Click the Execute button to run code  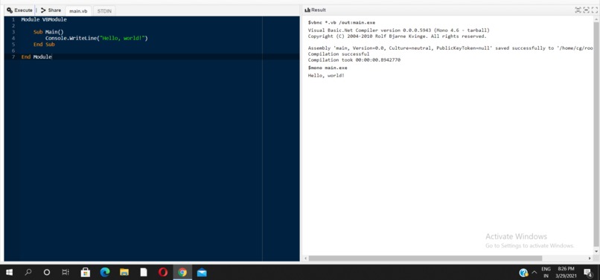coord(19,10)
